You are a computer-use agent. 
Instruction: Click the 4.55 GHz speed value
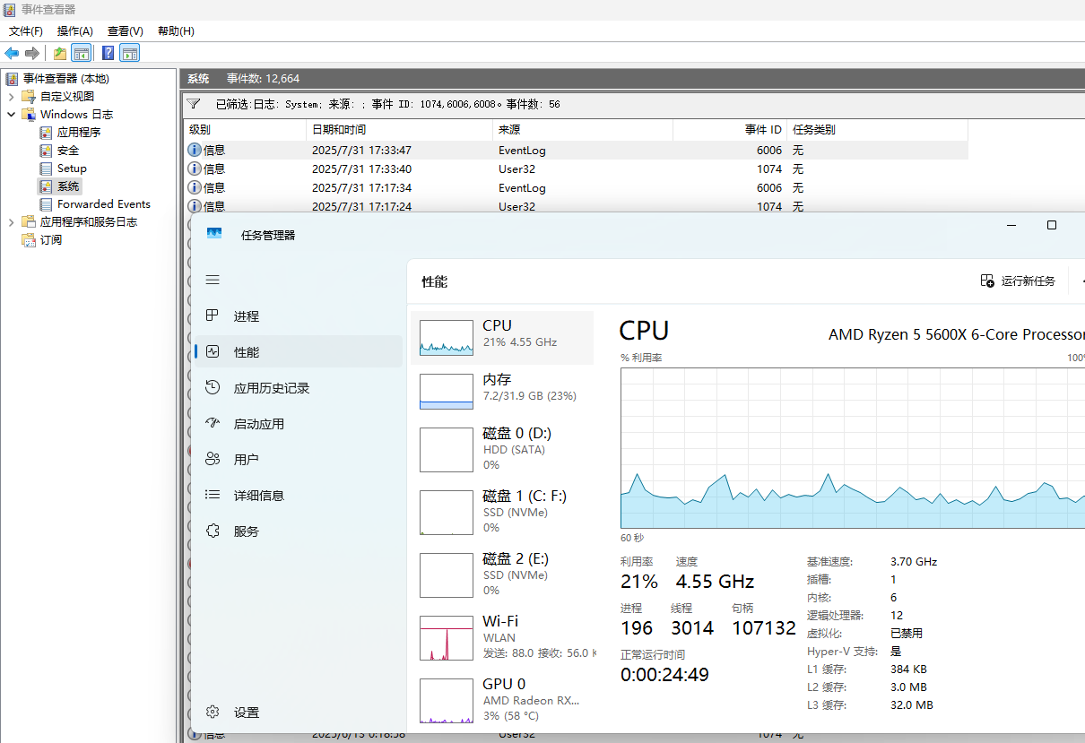coord(715,581)
